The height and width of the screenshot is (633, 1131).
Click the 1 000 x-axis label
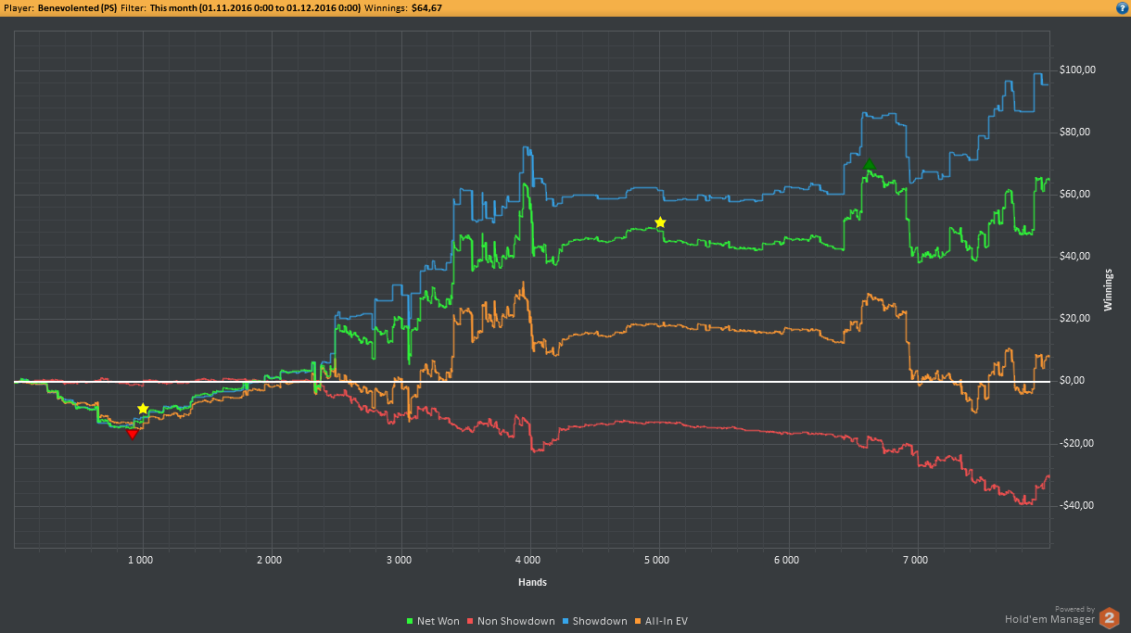pos(140,560)
